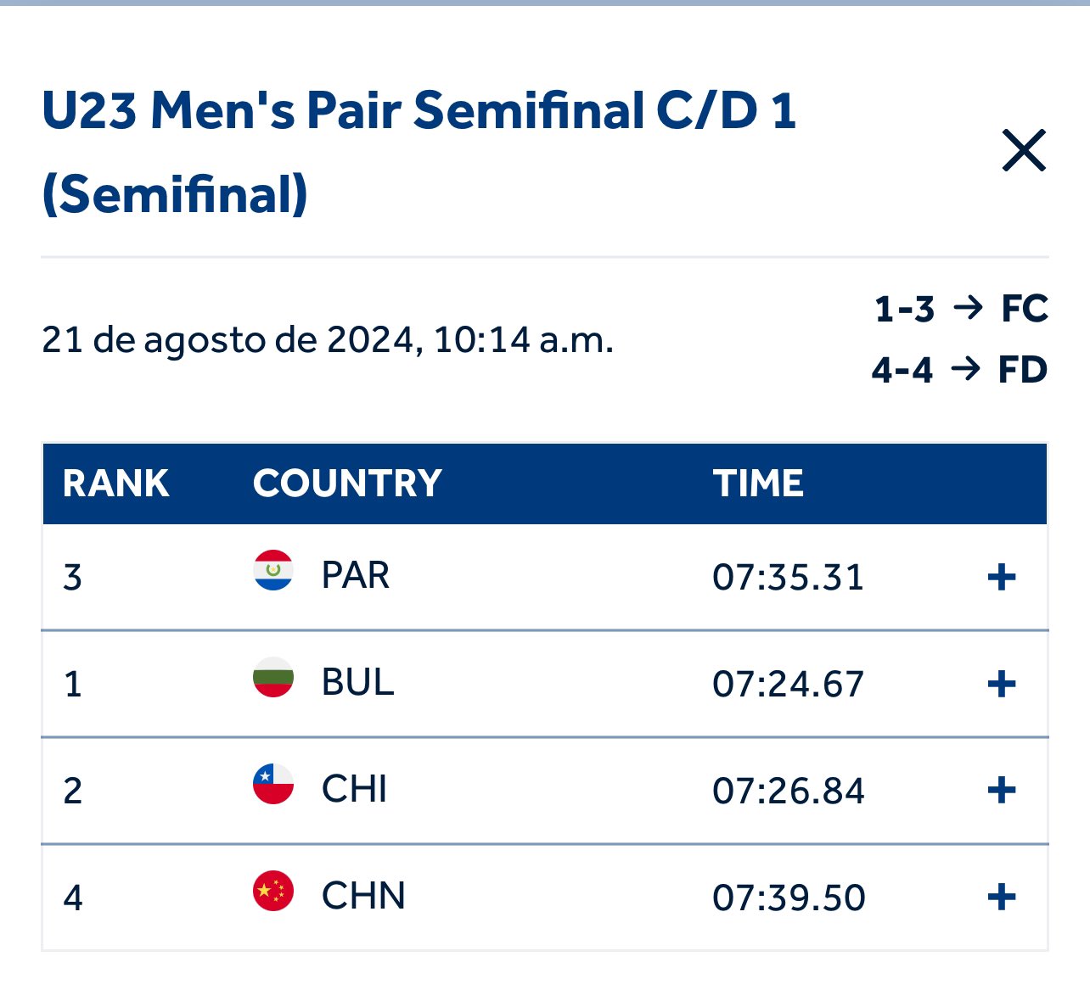Select the CHN country code
1090x990 pixels.
click(363, 897)
